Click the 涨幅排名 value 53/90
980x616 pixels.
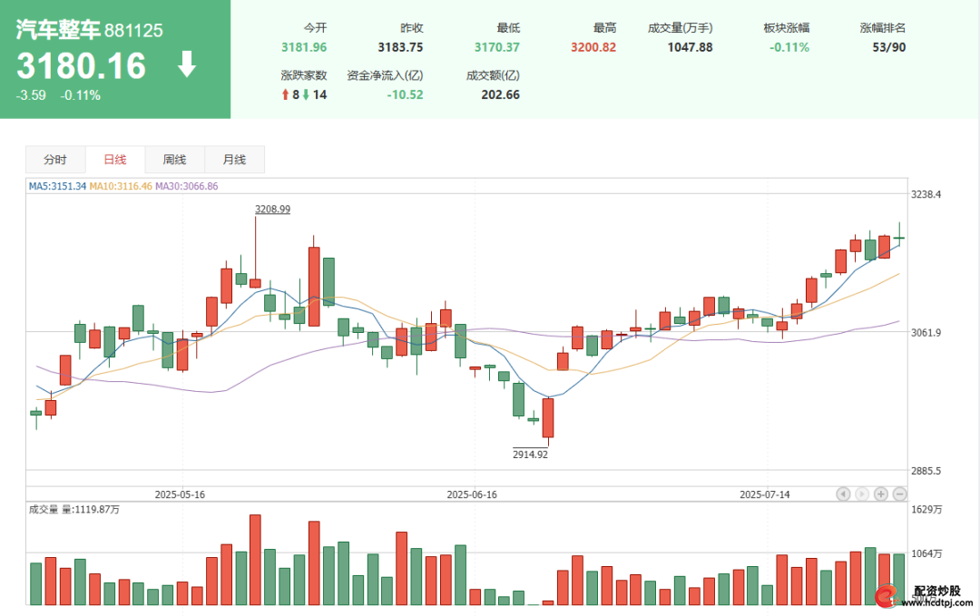point(889,47)
